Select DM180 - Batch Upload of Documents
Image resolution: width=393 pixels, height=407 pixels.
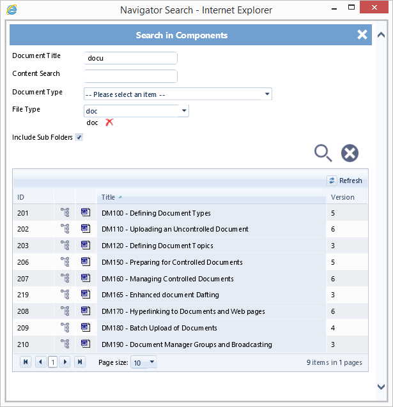(x=190, y=328)
